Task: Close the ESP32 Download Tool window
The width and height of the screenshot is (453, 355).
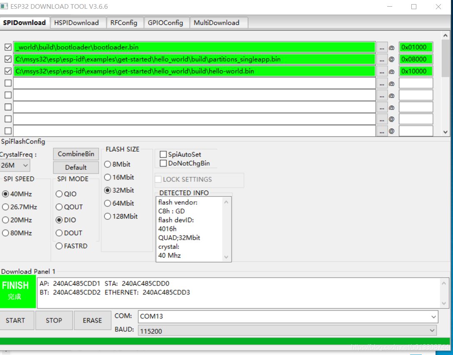Action: (438, 7)
